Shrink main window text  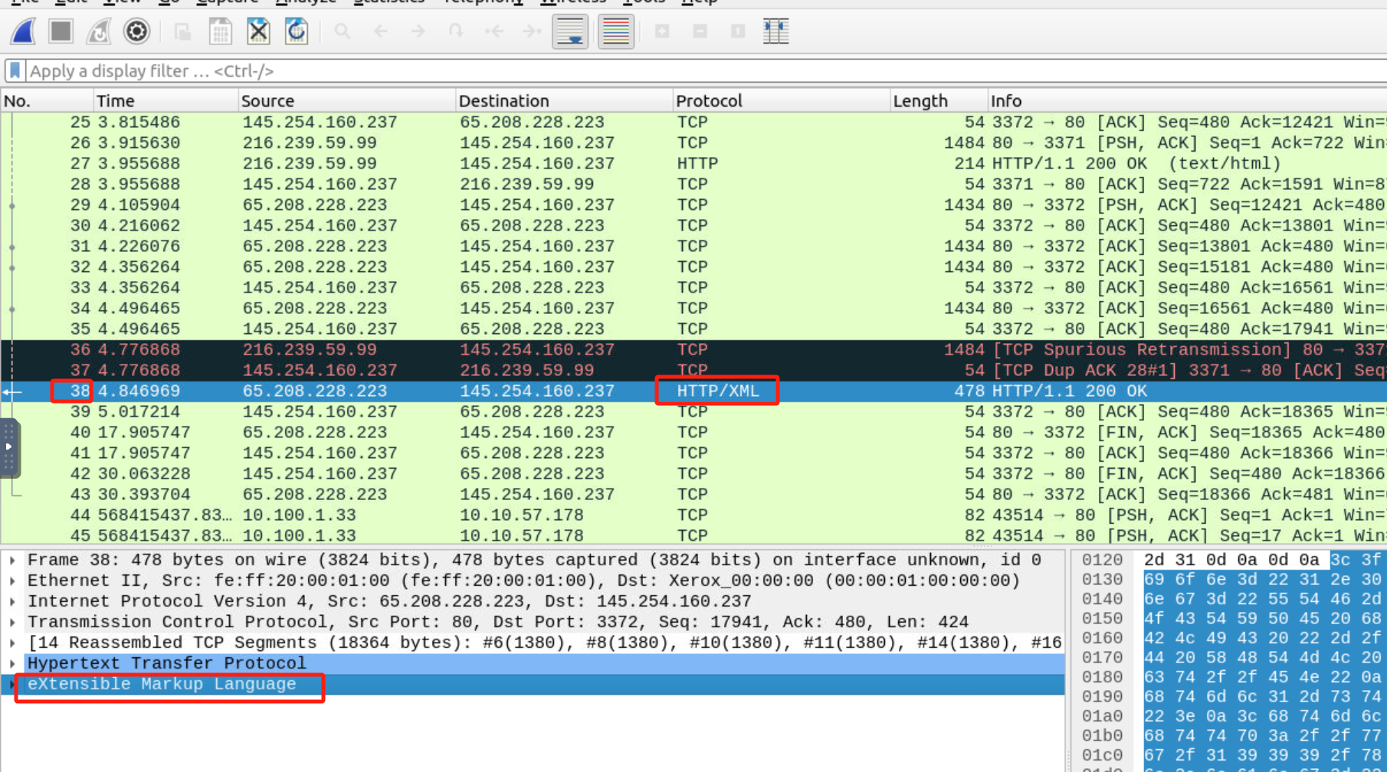[700, 31]
